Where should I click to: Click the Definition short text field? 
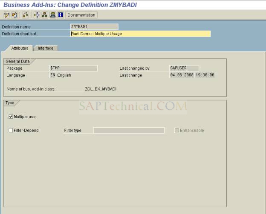pyautogui.click(x=141, y=34)
